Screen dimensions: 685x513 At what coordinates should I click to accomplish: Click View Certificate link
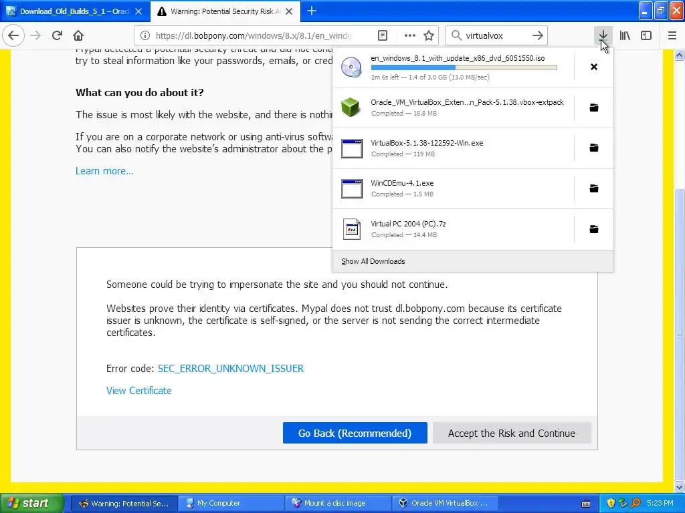click(x=139, y=390)
